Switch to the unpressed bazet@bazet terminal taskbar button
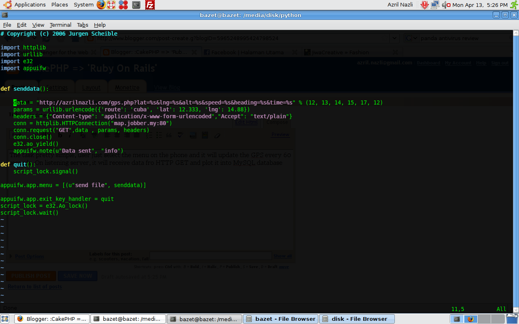The height and width of the screenshot is (324, 519). pos(128,319)
